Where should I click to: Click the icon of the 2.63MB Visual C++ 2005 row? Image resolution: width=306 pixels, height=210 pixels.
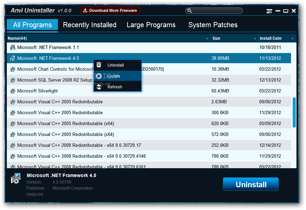pyautogui.click(x=13, y=102)
